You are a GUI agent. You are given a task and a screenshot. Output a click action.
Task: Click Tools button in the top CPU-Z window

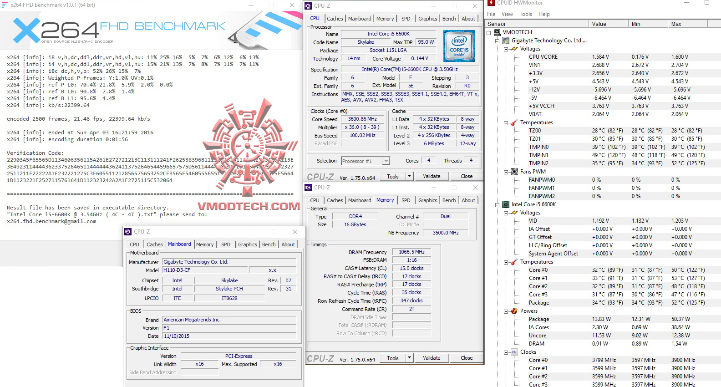pyautogui.click(x=393, y=176)
